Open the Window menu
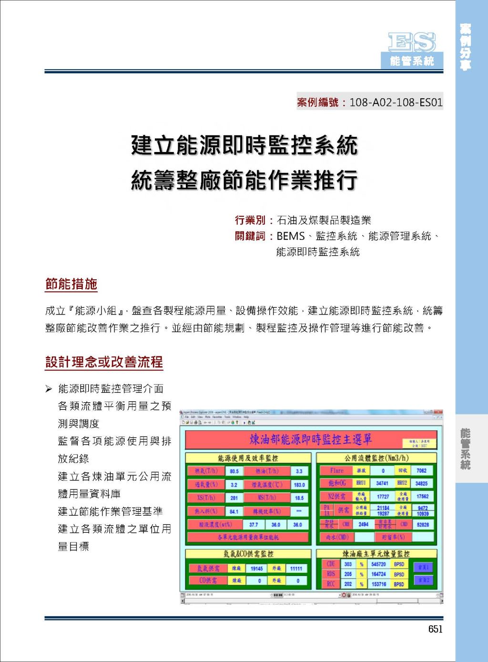The image size is (488, 662). pyautogui.click(x=237, y=417)
